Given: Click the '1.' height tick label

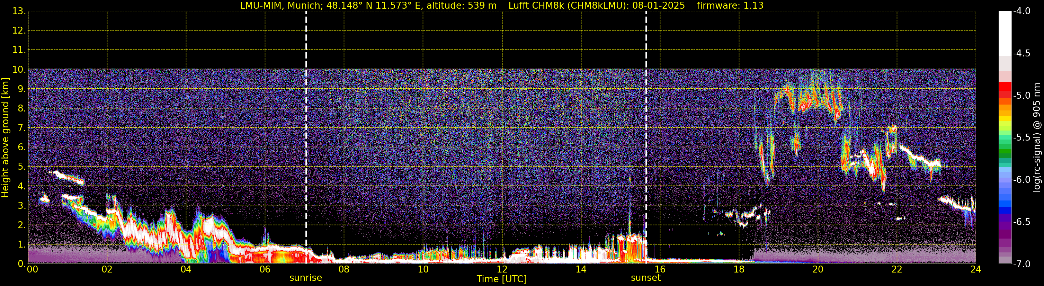Looking at the screenshot, I should (21, 245).
